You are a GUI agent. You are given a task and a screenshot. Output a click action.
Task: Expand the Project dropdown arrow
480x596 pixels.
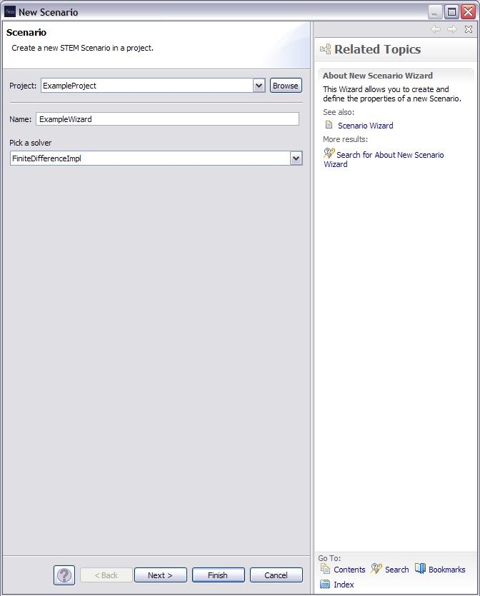pyautogui.click(x=259, y=86)
